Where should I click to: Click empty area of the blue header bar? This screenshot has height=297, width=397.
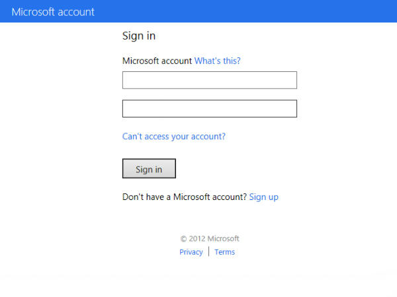265,12
